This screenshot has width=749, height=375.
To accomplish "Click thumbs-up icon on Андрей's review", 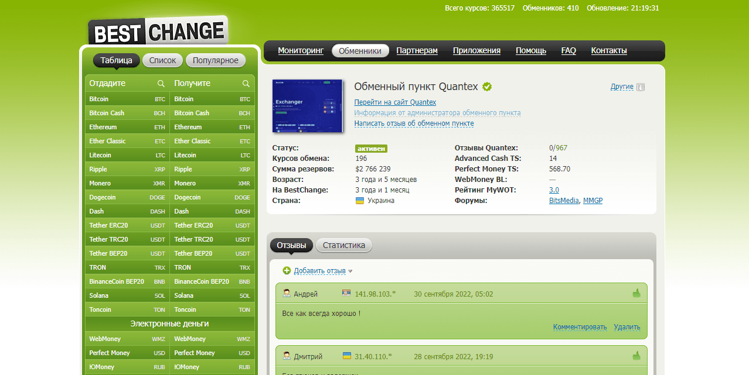I will 636,293.
